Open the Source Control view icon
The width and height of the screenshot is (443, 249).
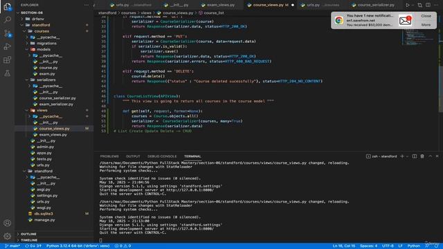click(x=8, y=33)
